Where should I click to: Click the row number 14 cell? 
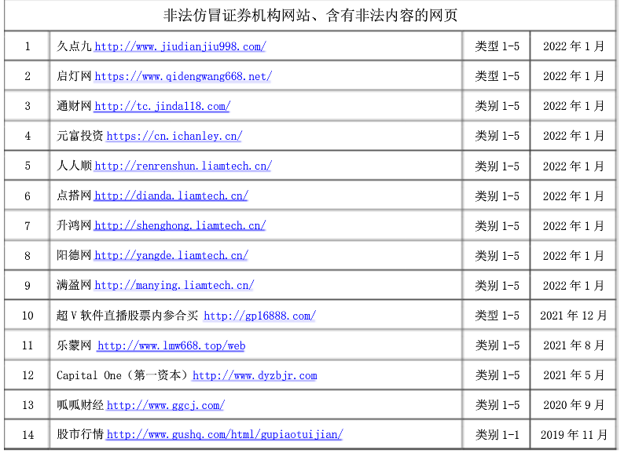click(28, 435)
